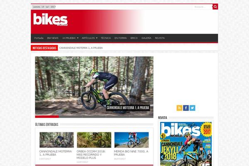
Task: Open the GALERÍA menu item
Action: 146,38
